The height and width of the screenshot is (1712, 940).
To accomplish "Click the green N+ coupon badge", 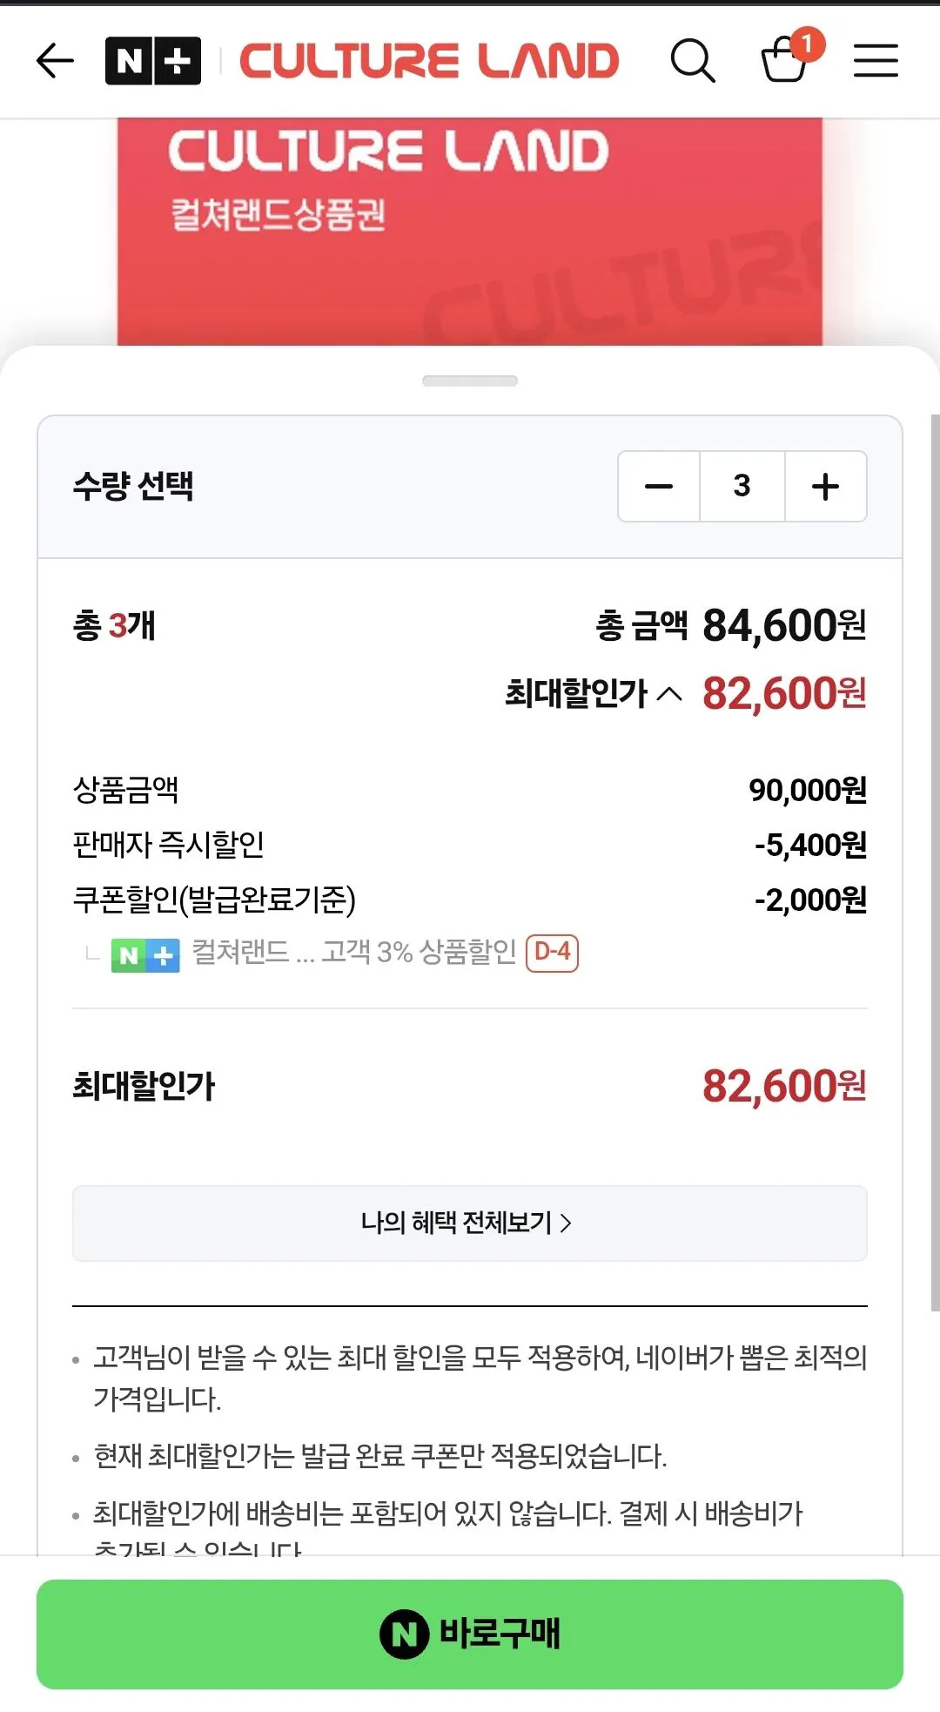I will 145,955.
